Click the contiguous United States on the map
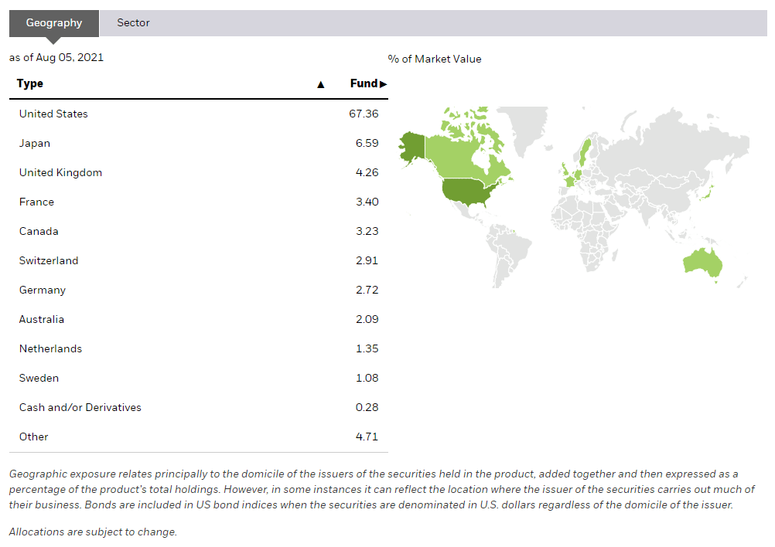Viewport: 775px width, 547px height. tap(467, 192)
